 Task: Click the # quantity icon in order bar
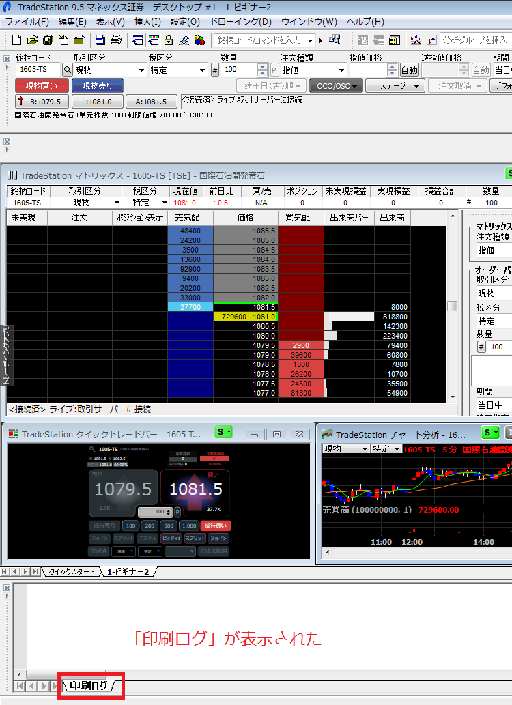point(214,70)
